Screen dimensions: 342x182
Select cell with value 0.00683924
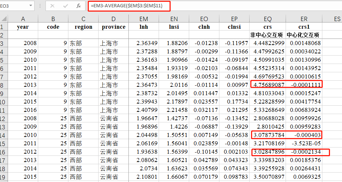[304, 110]
